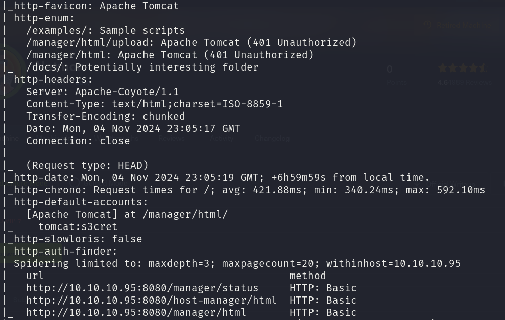This screenshot has width=505, height=320.
Task: Click the /docs/ potentially interesting folder line
Action: tap(142, 67)
